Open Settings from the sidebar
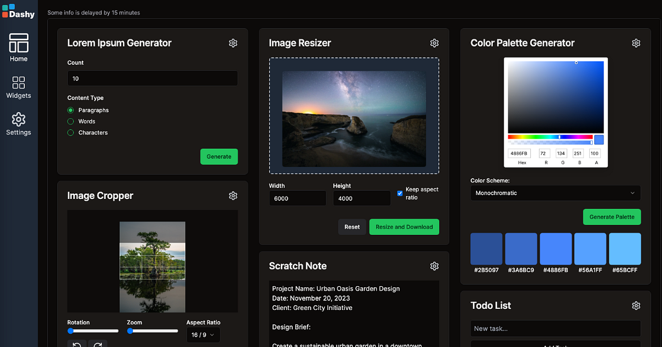Screen dimensions: 662x347 [x=18, y=124]
